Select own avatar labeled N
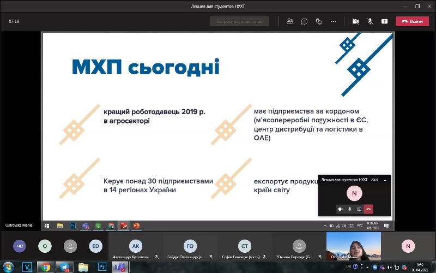 pyautogui.click(x=408, y=246)
